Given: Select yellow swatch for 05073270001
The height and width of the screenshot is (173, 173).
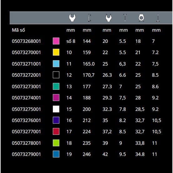Looking at the screenshot, I should coord(56,52).
